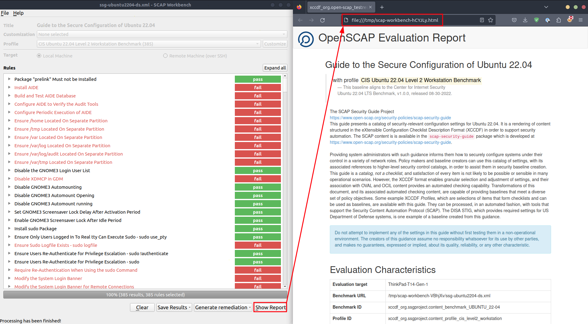Open a new browser tab
Viewport: 588px width, 324px height.
click(x=382, y=7)
